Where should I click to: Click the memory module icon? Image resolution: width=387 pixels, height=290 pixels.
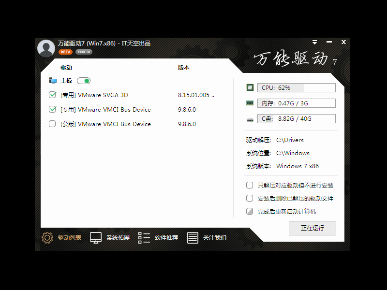(x=250, y=103)
